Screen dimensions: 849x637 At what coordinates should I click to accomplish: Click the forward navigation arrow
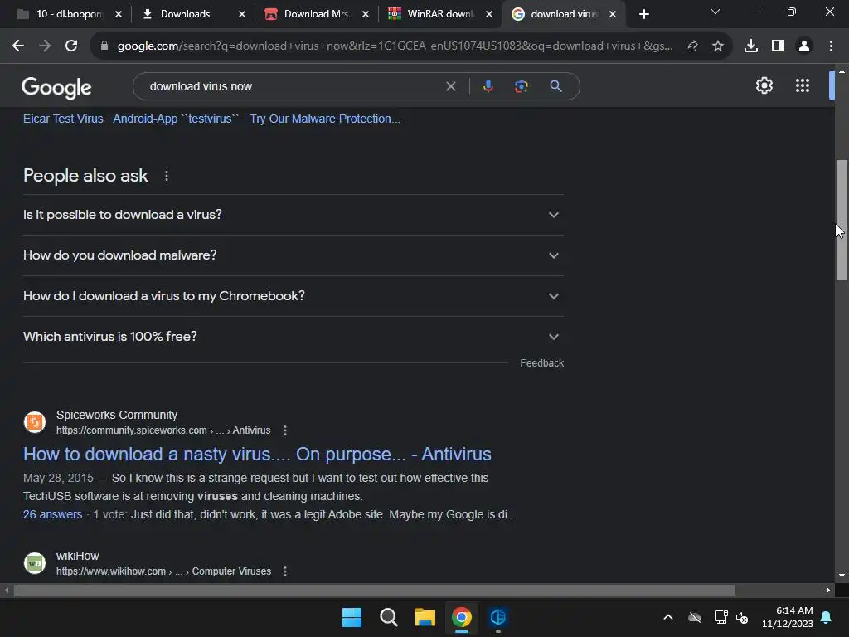click(x=45, y=46)
